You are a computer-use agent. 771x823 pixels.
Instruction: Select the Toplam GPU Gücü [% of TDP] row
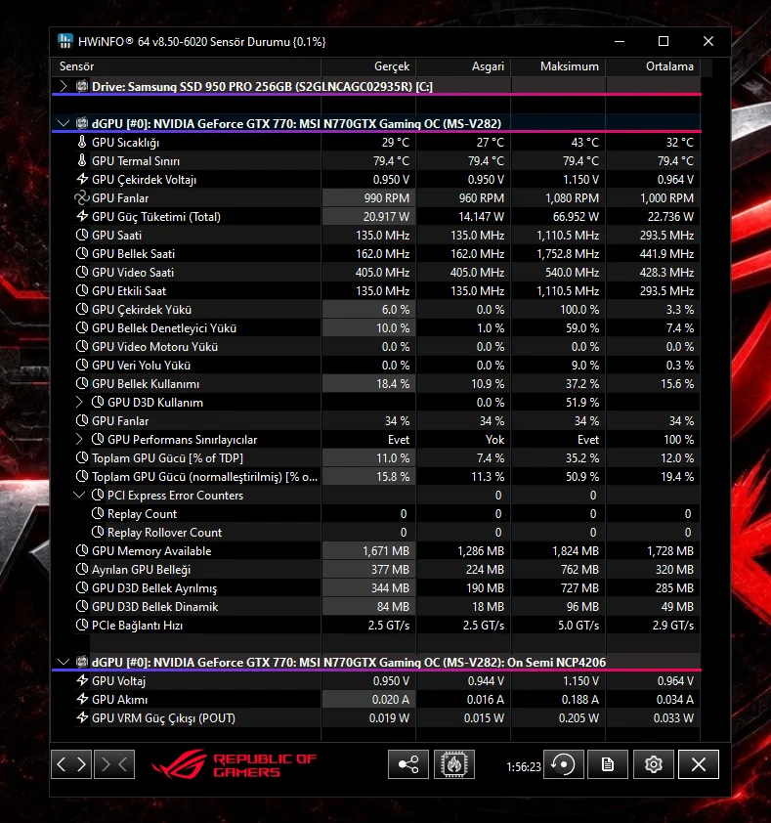coord(376,458)
